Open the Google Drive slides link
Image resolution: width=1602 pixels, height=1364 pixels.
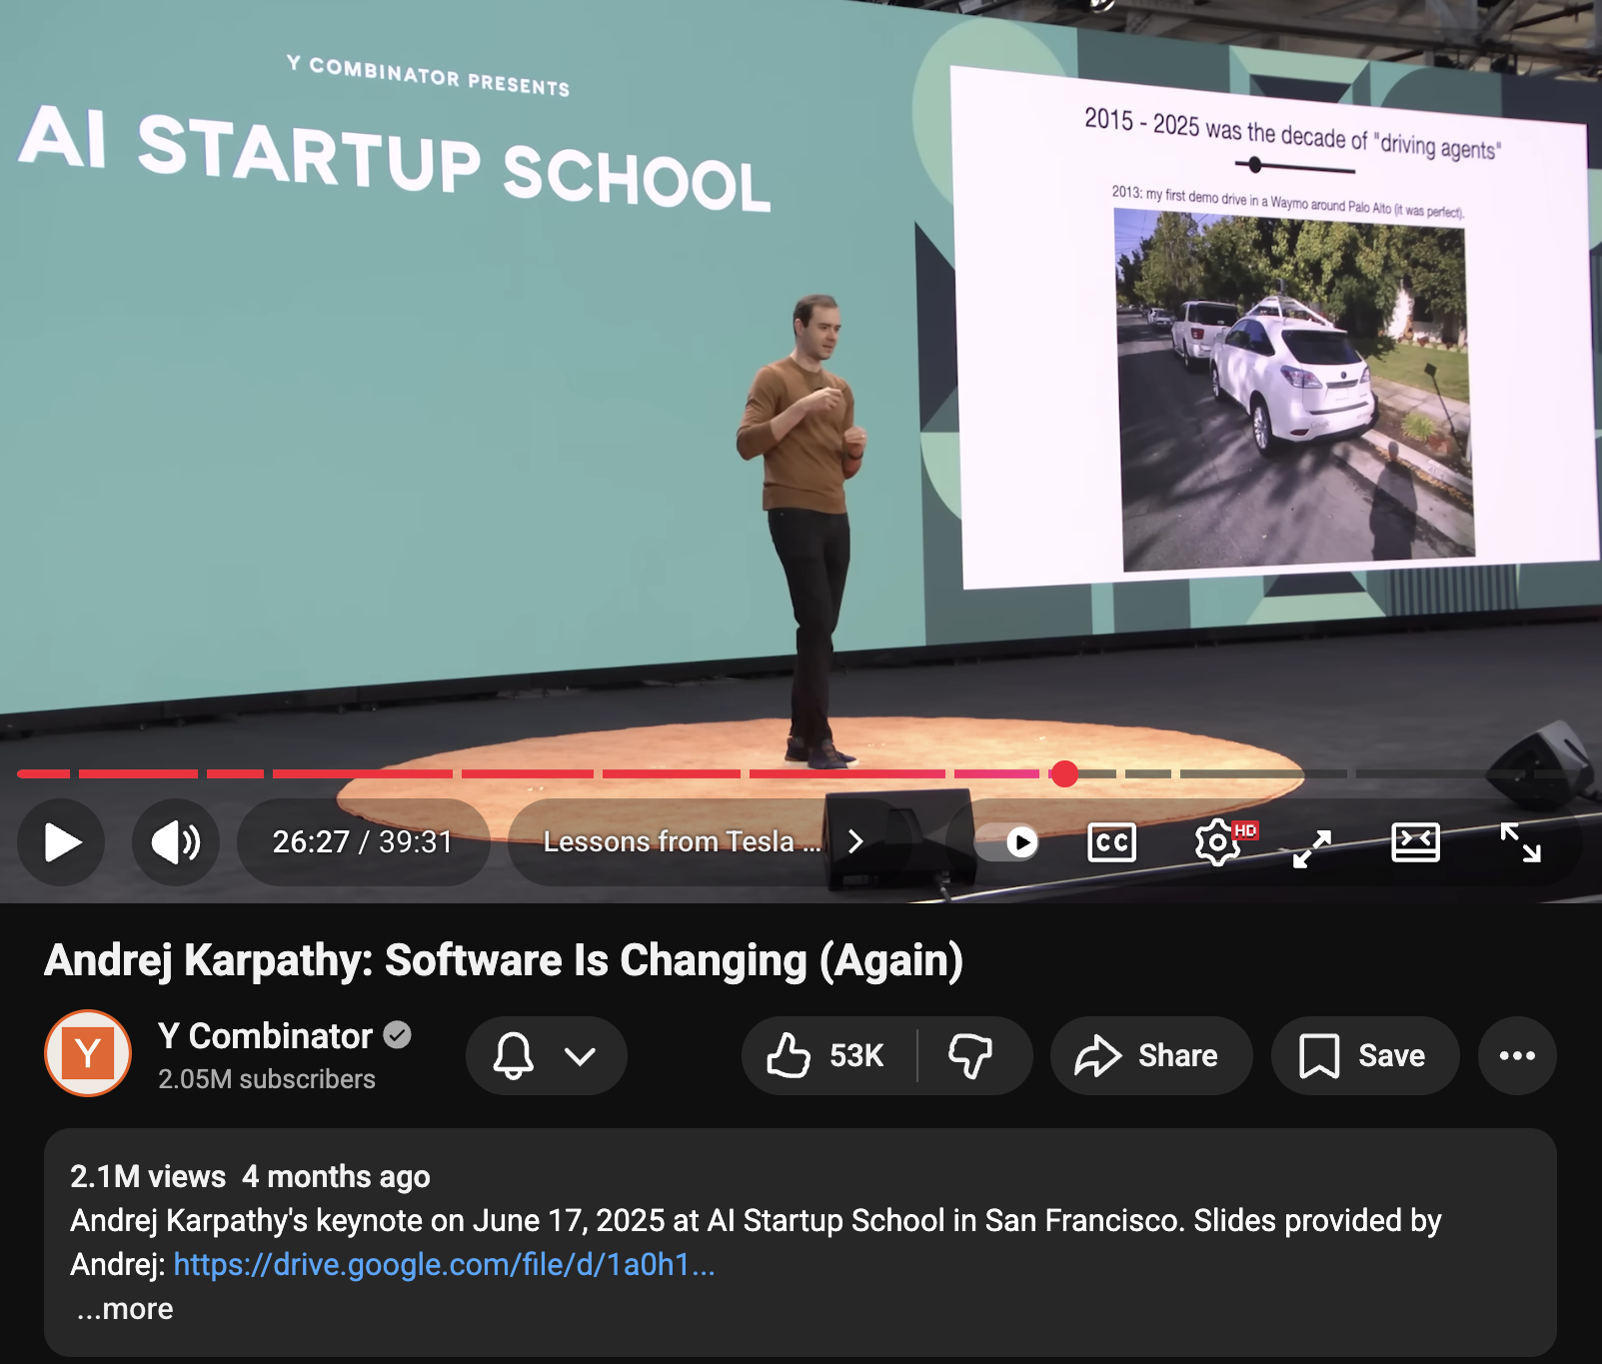coord(444,1265)
